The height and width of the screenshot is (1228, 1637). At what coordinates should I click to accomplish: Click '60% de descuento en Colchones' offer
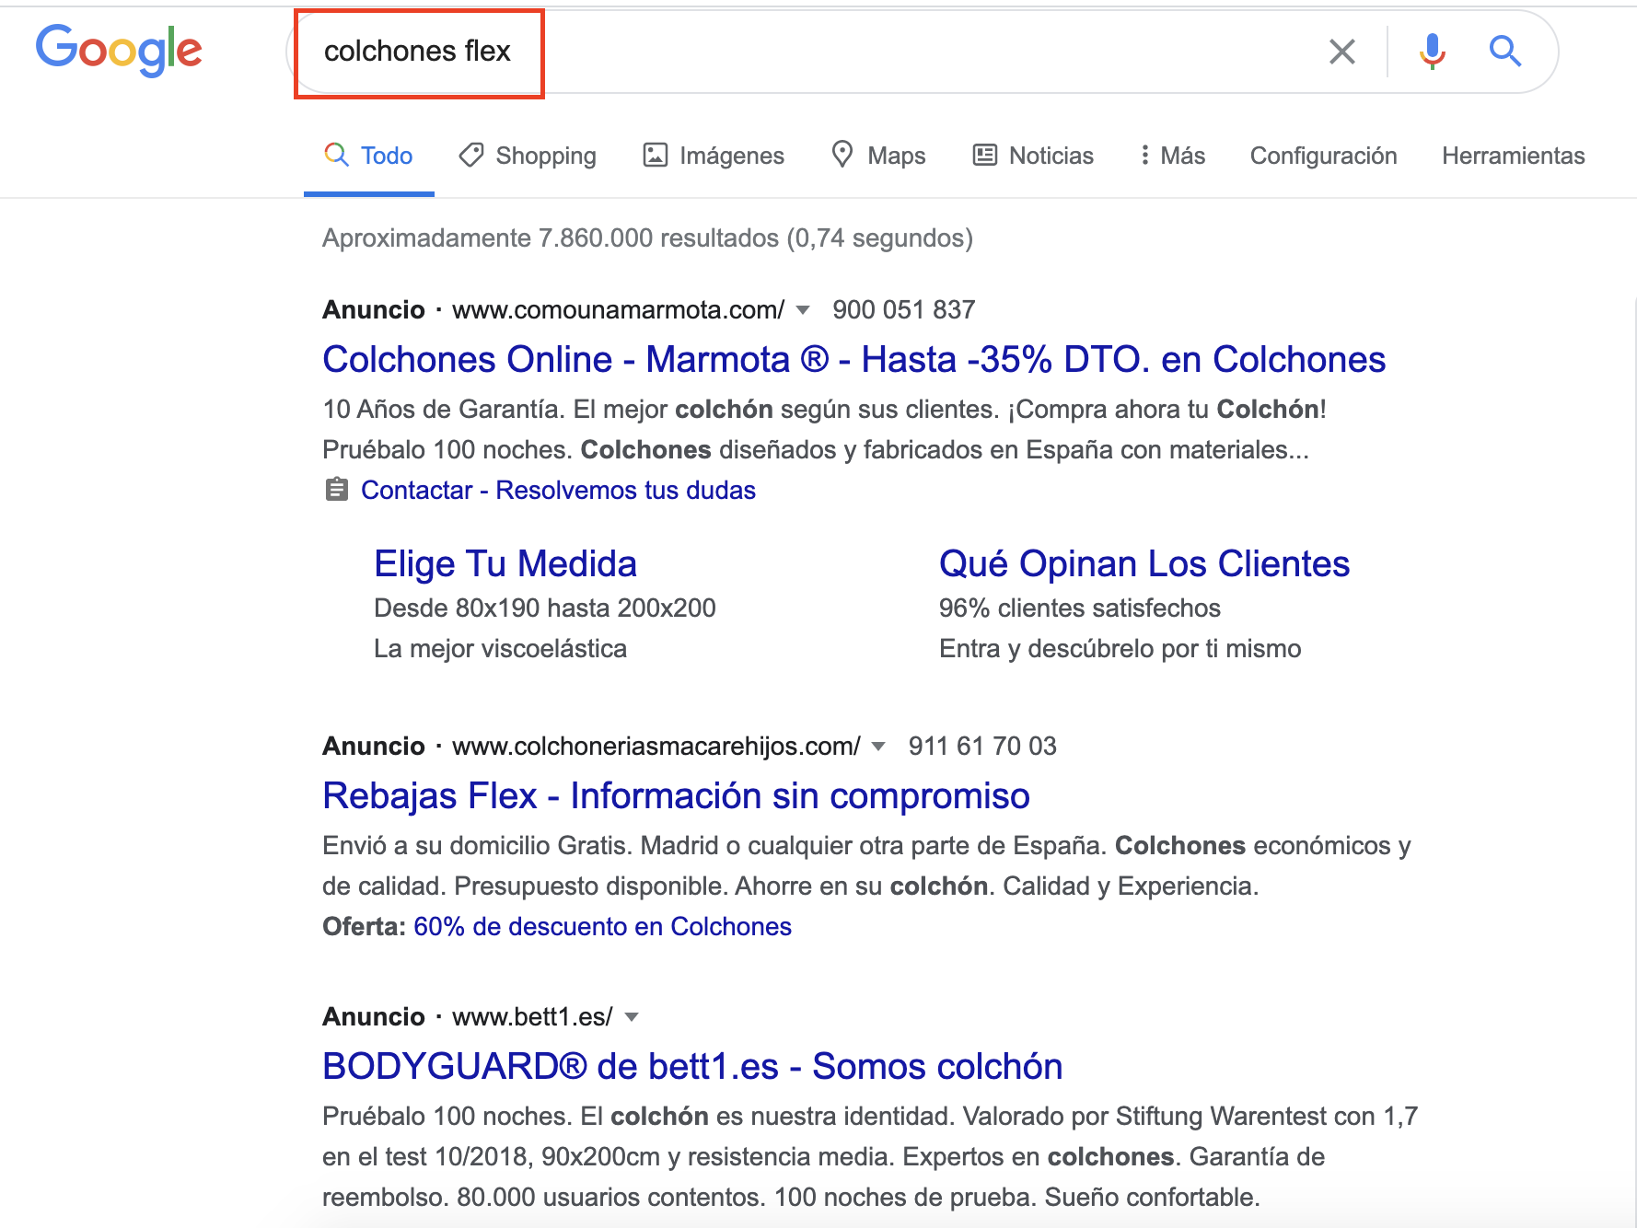click(x=602, y=926)
